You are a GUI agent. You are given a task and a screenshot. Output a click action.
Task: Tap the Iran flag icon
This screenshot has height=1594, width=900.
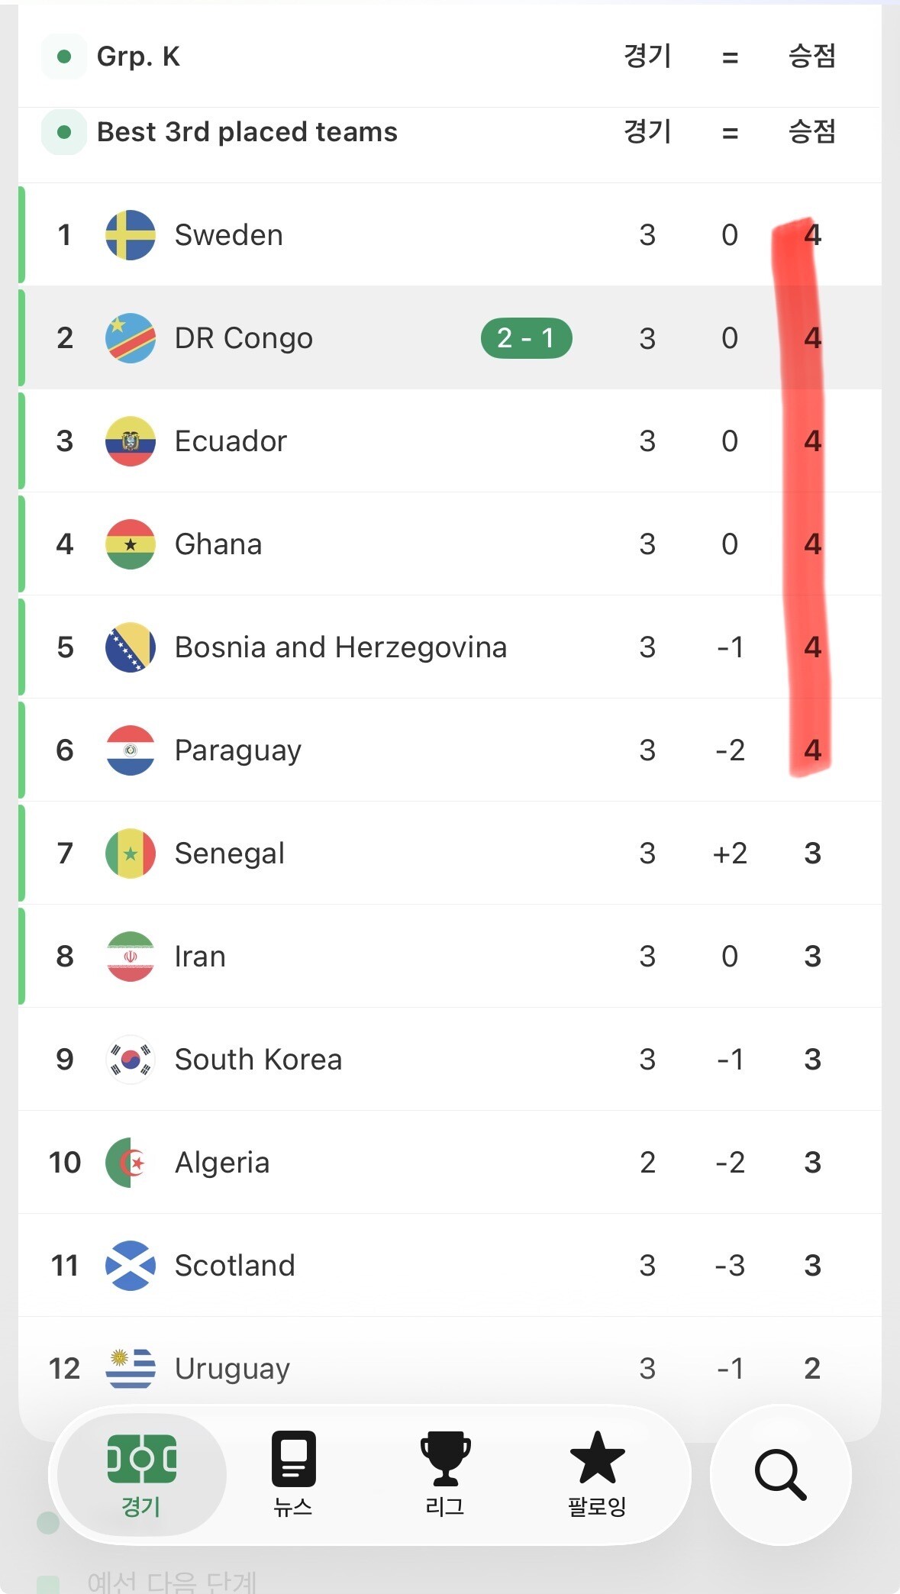click(131, 957)
